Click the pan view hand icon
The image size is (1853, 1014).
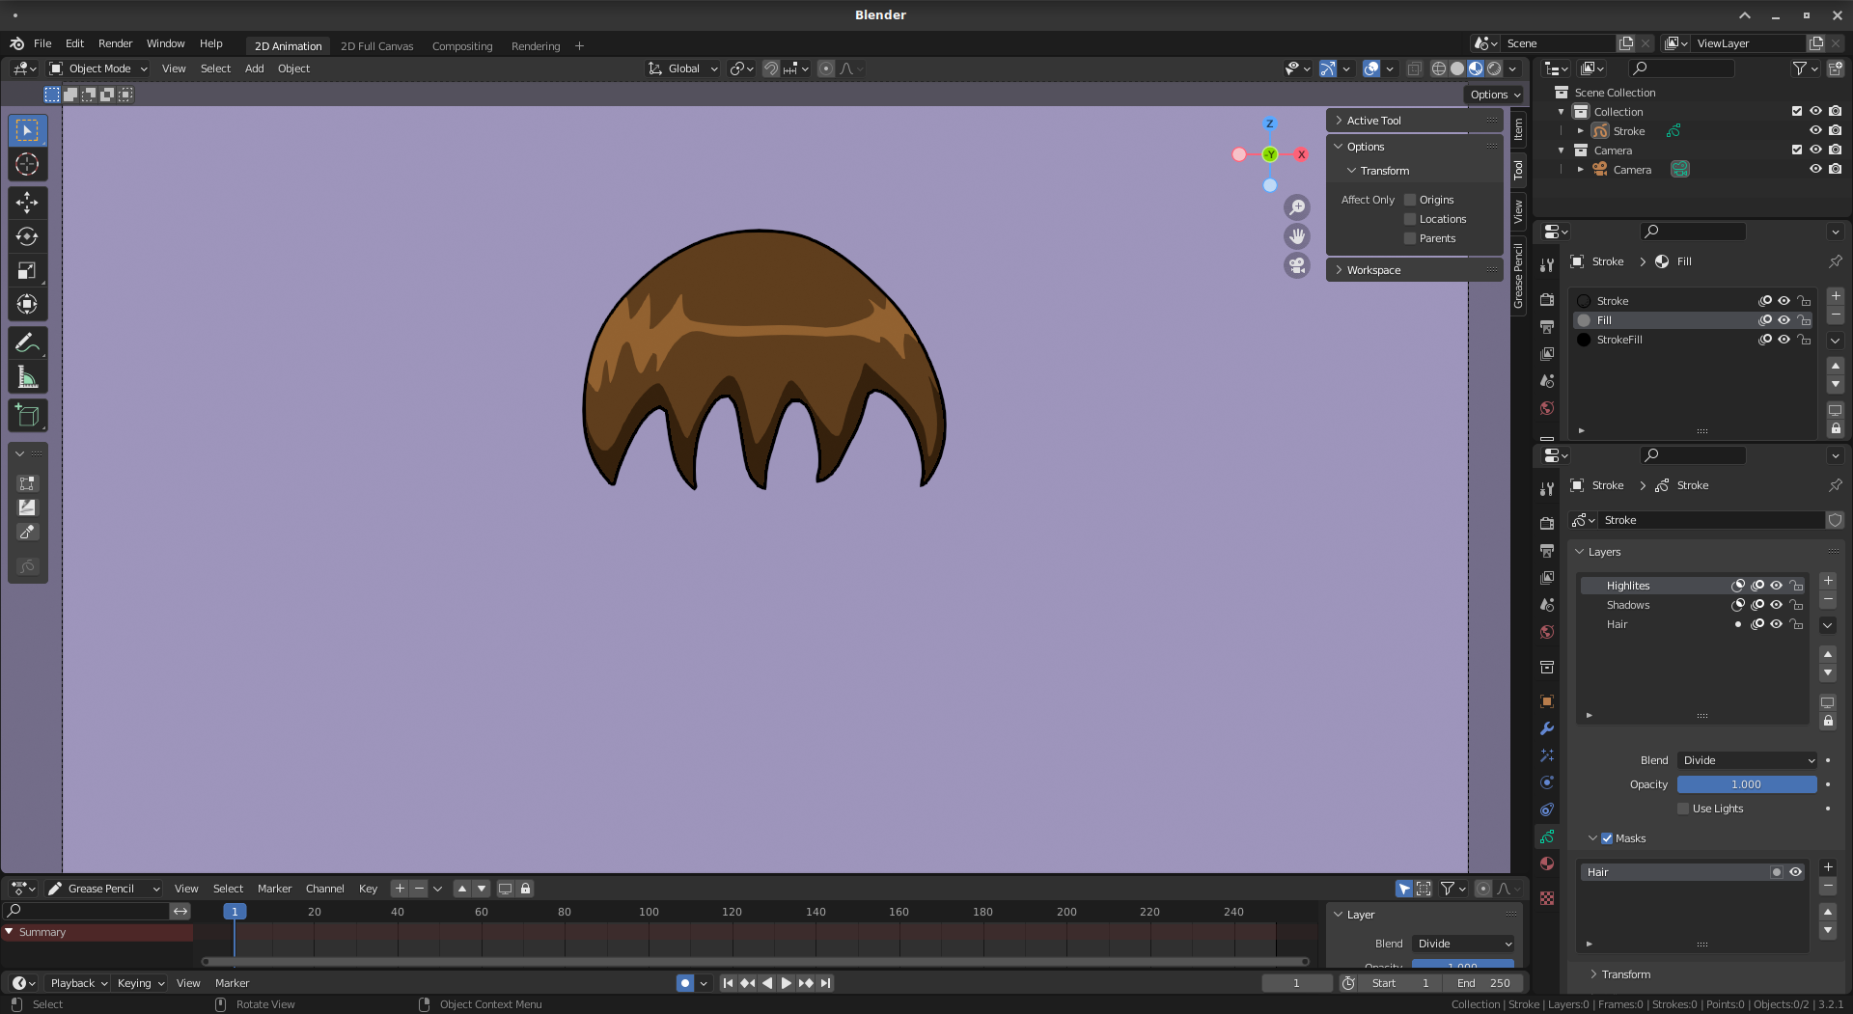click(1297, 236)
